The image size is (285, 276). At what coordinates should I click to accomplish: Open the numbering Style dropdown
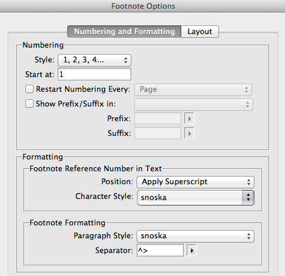(x=94, y=60)
